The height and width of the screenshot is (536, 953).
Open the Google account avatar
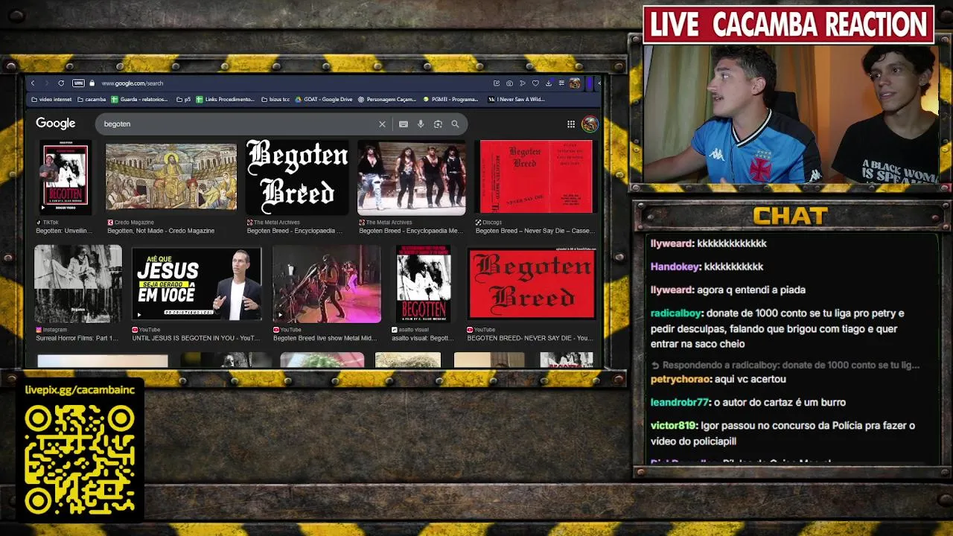click(x=590, y=124)
